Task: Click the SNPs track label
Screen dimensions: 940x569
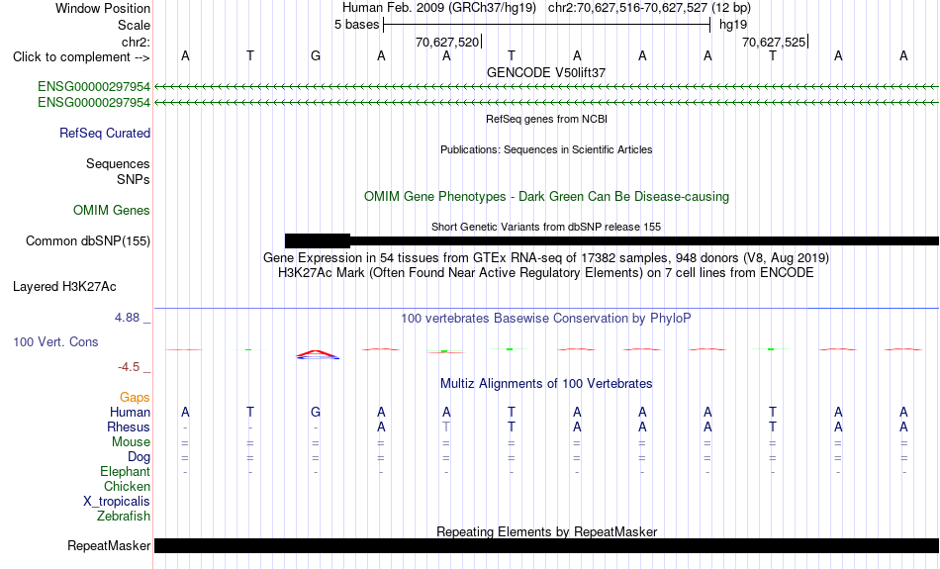Action: pyautogui.click(x=134, y=179)
